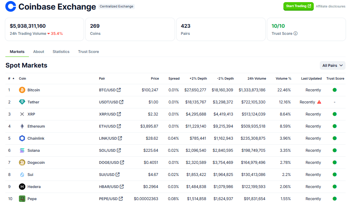Click the Coinbase Exchange logo icon
The width and height of the screenshot is (363, 204).
(x=11, y=6)
